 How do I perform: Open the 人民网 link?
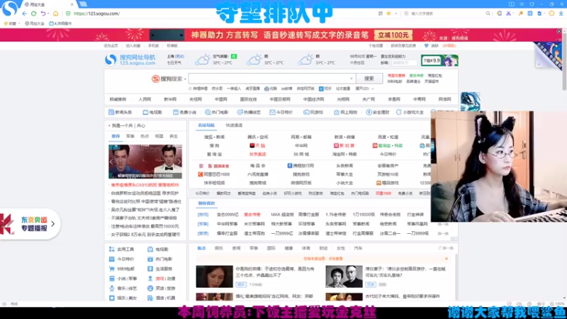(x=145, y=99)
